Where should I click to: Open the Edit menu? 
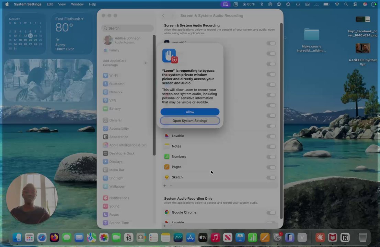pos(50,4)
